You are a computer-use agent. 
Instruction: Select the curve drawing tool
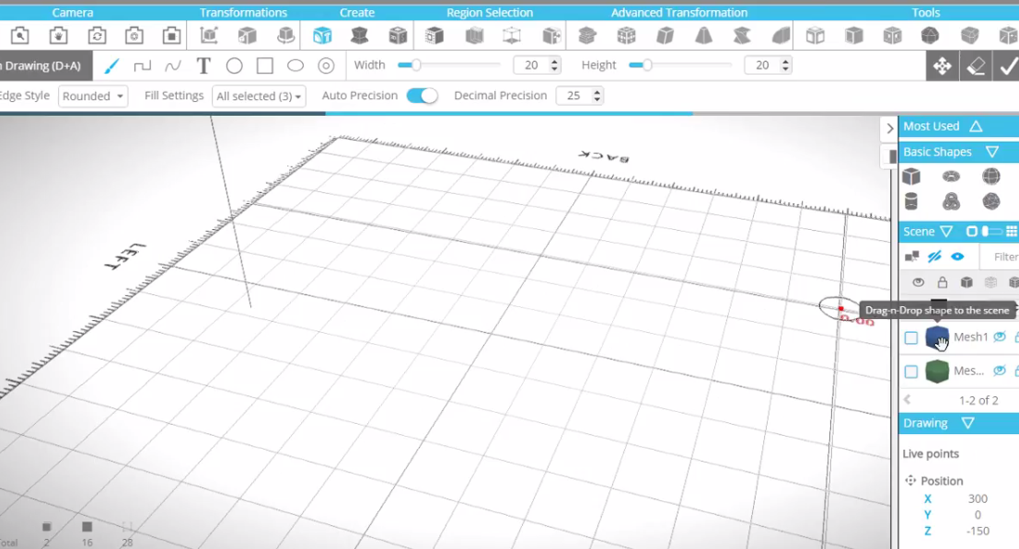pos(173,65)
